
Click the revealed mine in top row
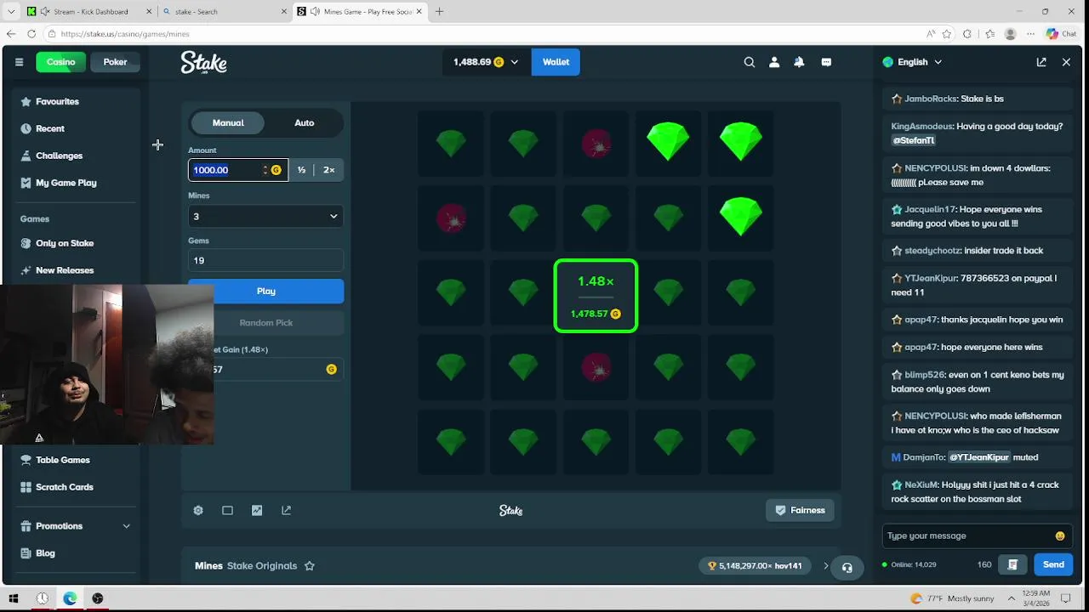[596, 144]
